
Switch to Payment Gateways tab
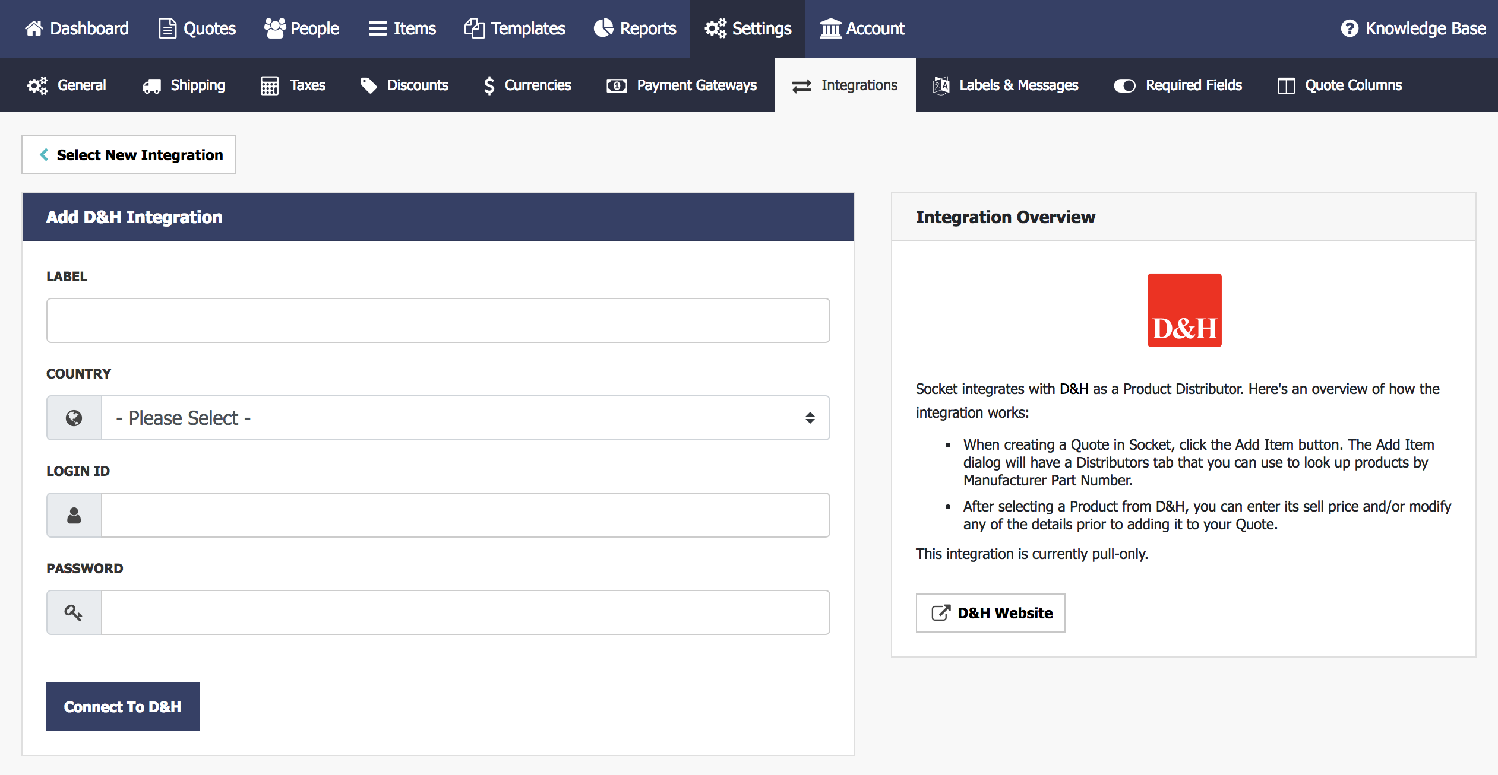(682, 85)
